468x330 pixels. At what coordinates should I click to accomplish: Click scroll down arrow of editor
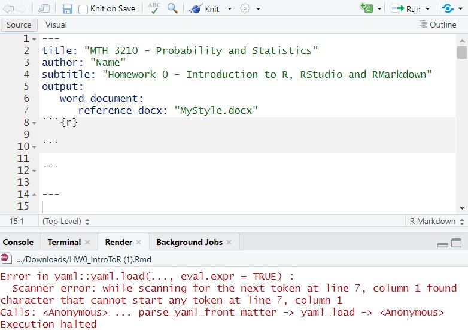click(462, 208)
